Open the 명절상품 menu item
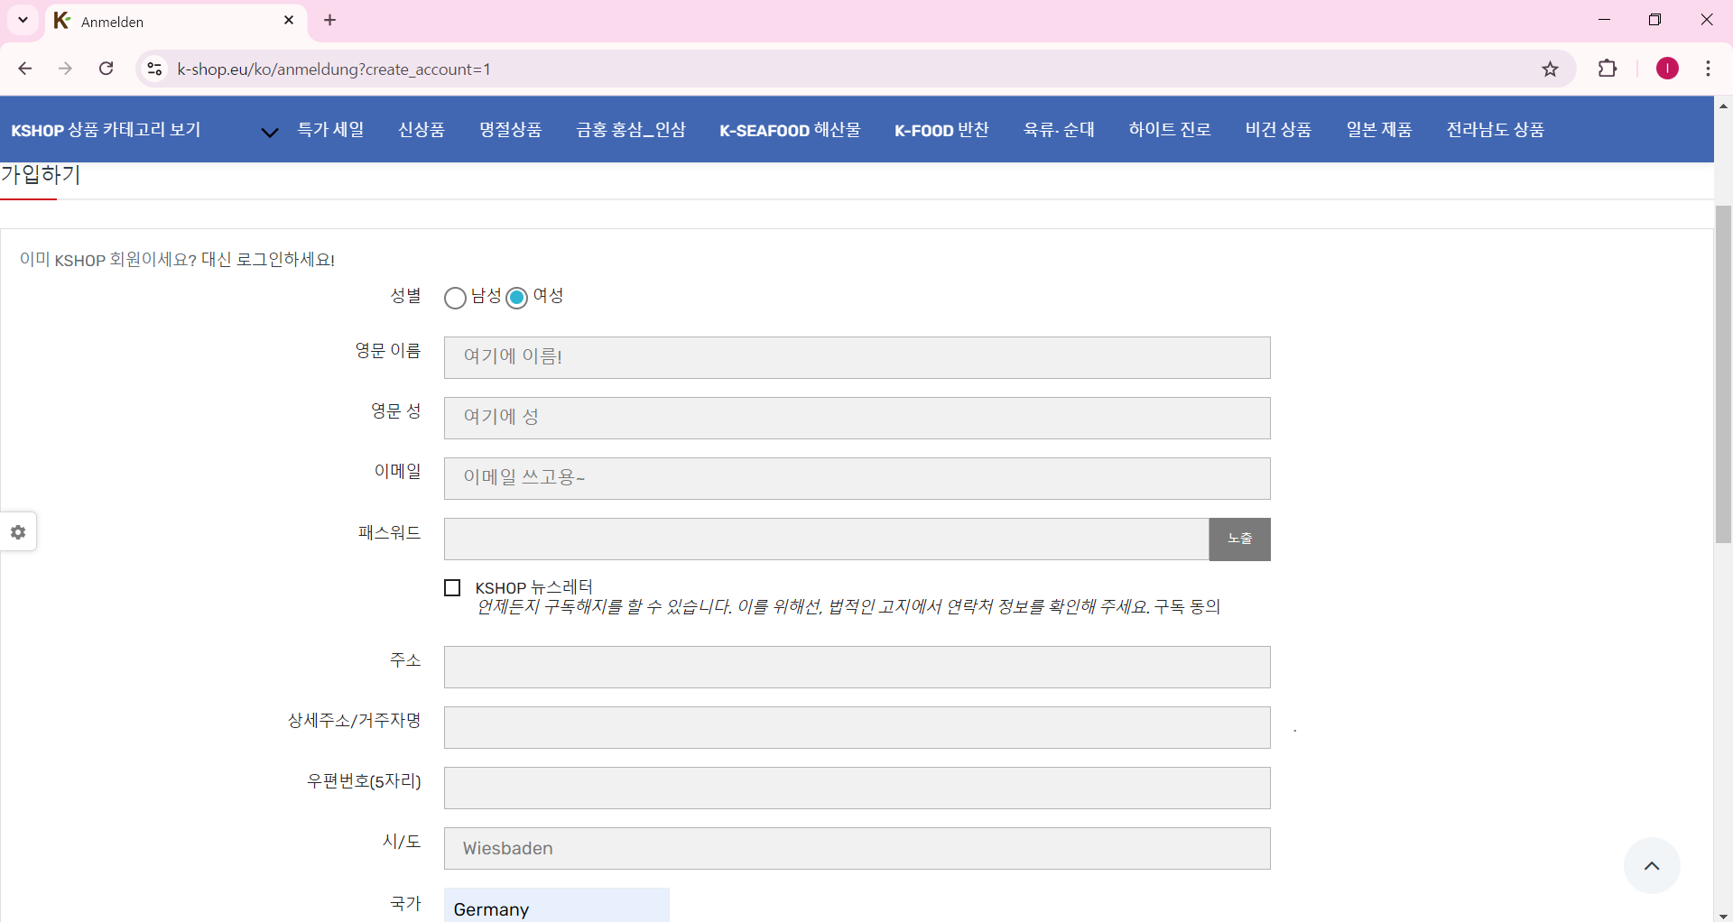Viewport: 1733px width, 922px height. [510, 130]
